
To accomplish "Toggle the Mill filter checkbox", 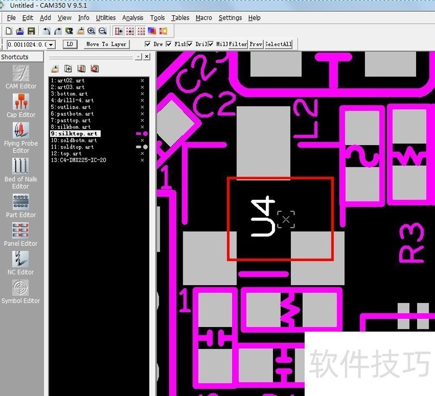I will (x=211, y=44).
